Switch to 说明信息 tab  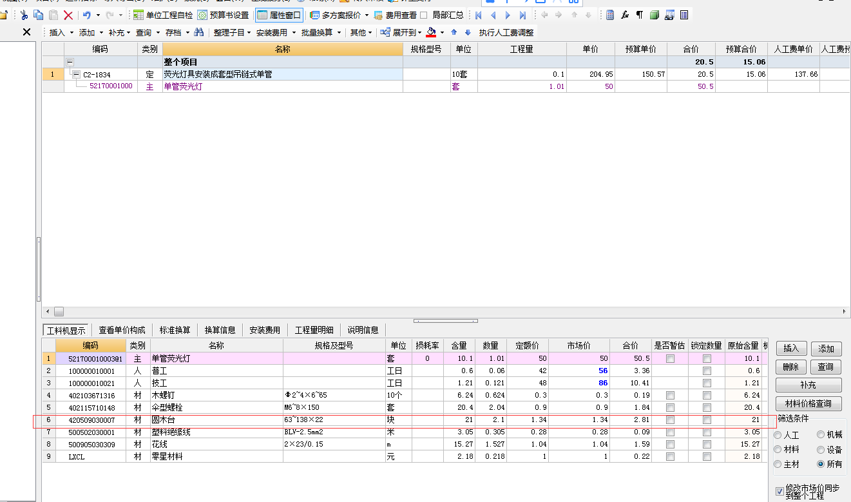(363, 330)
